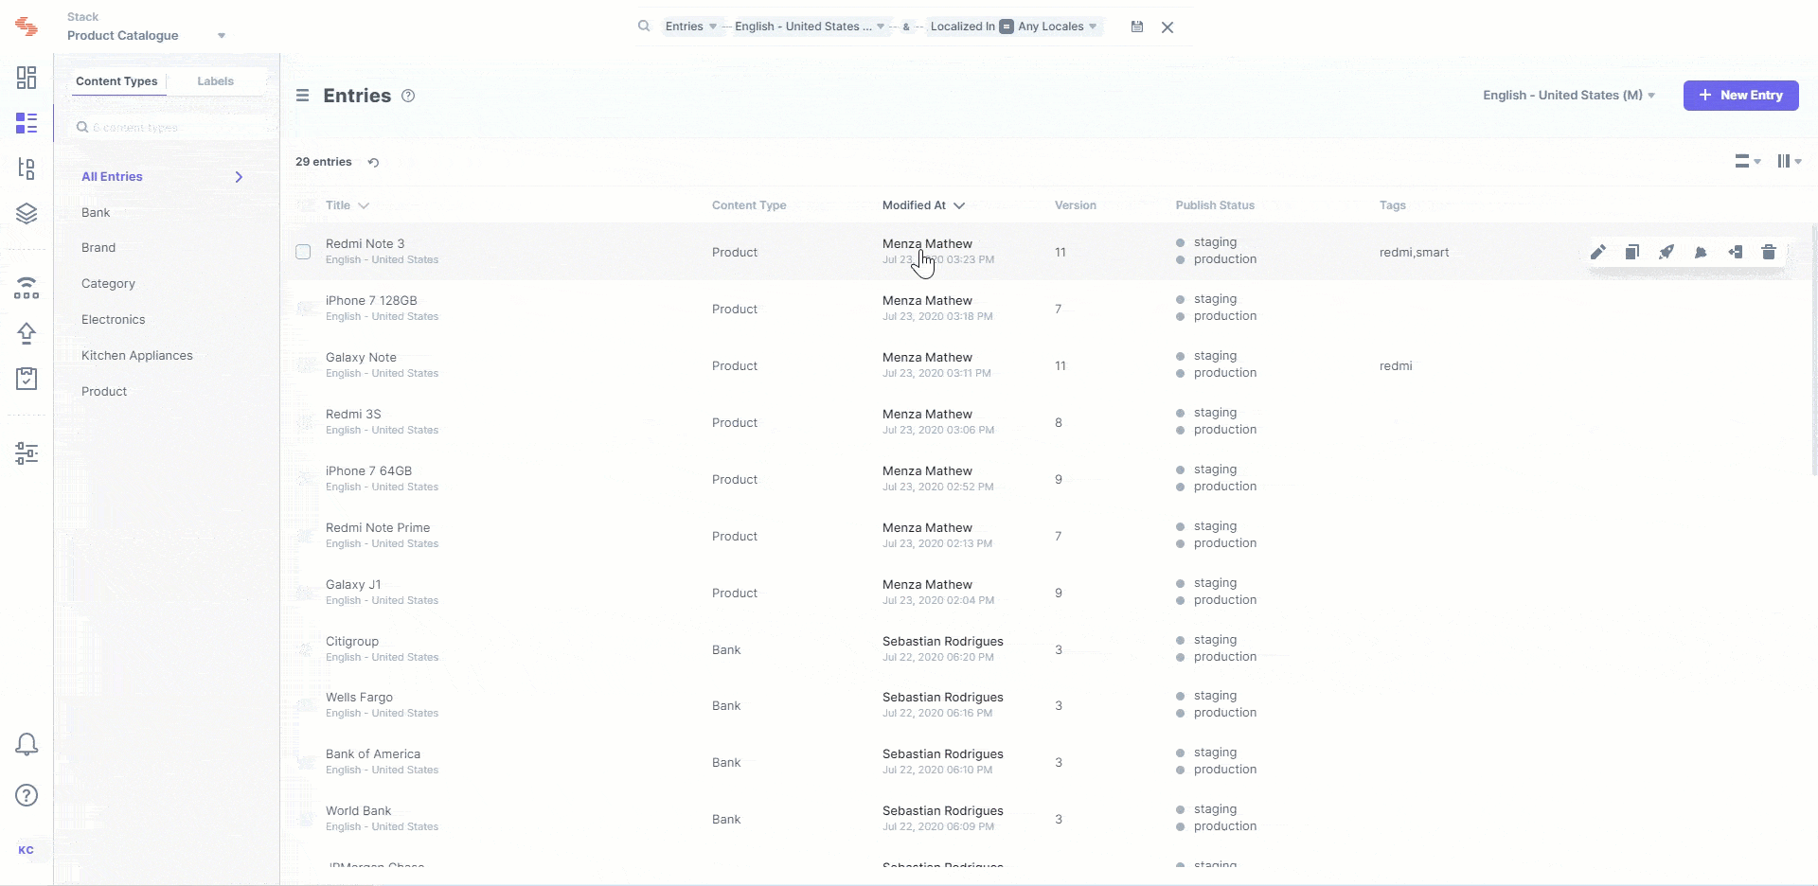Open the help icon next to Entries heading
Viewport: 1818px width, 886px height.
[x=408, y=96]
